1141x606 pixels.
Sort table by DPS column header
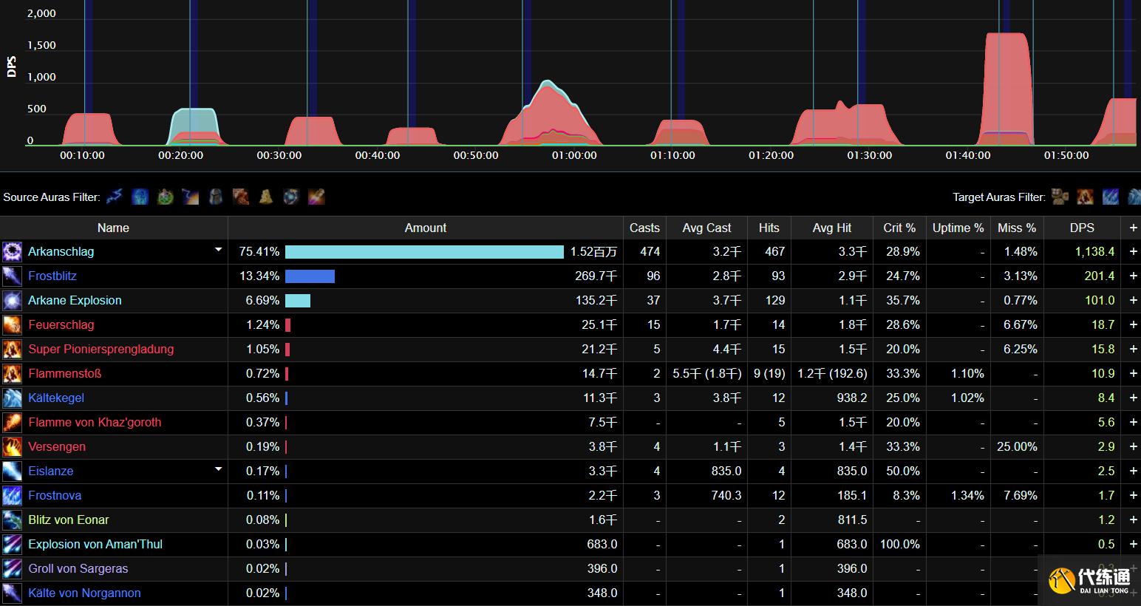pos(1082,228)
